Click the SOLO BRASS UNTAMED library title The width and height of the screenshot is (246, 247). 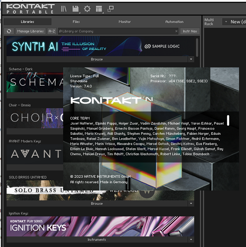[x=27, y=177]
